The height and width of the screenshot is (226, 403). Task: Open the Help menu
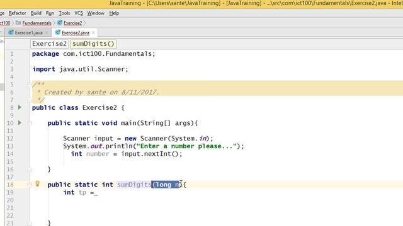(114, 13)
